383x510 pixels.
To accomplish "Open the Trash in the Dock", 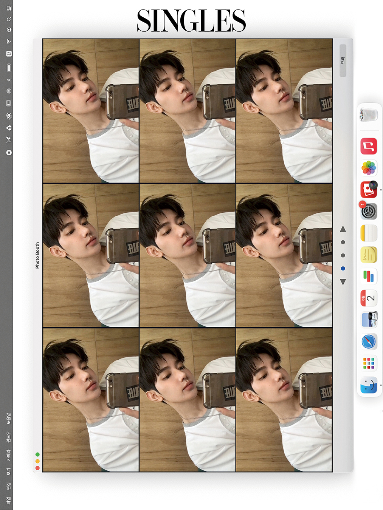I will pos(369,114).
